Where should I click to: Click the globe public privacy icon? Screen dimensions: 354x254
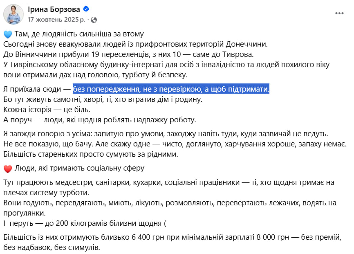(94, 19)
